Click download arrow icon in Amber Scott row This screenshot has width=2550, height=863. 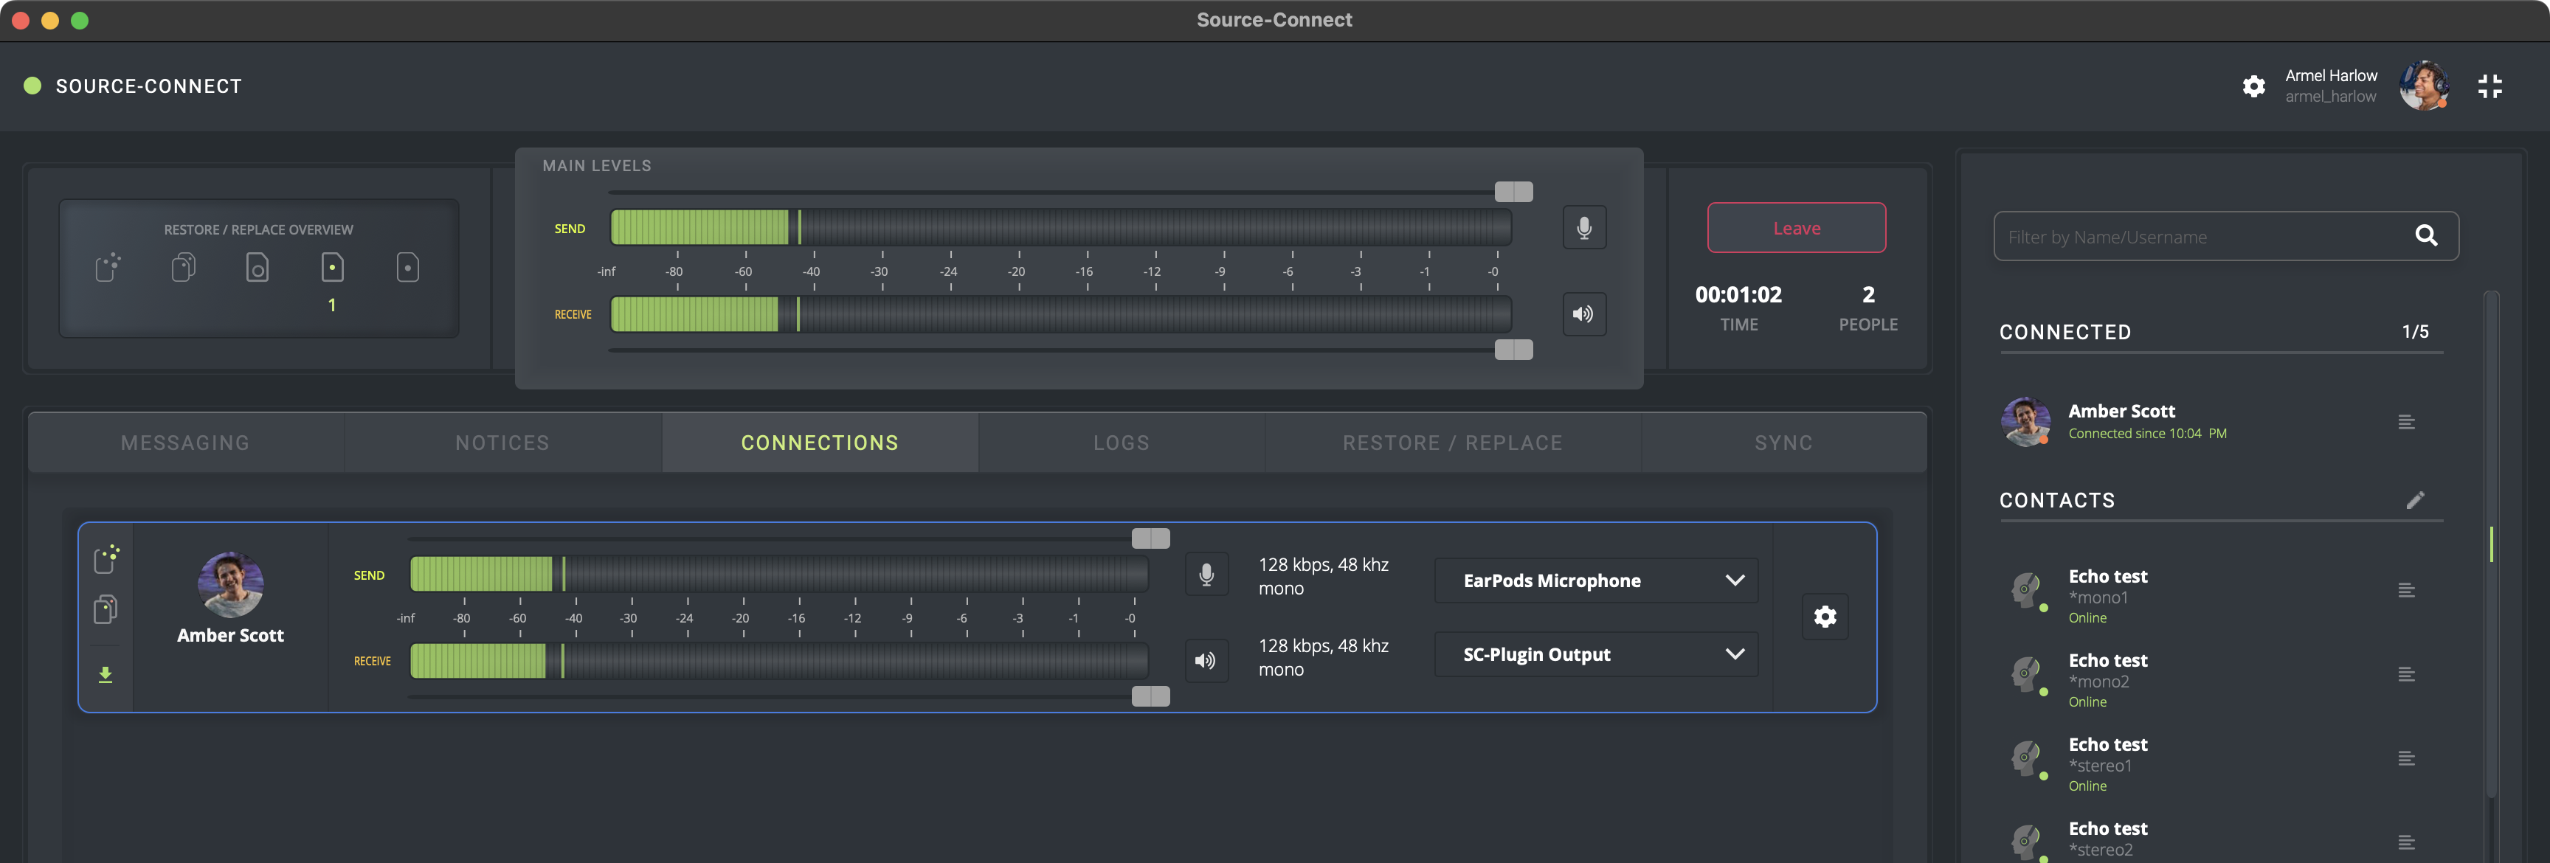tap(106, 675)
